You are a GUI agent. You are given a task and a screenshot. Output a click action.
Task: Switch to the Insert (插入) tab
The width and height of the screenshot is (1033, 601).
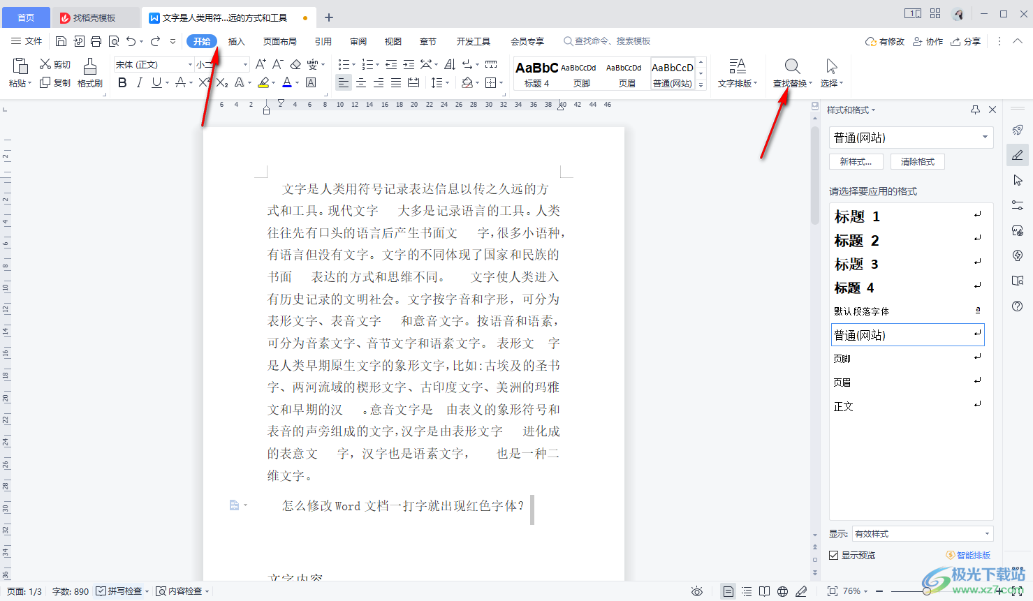click(237, 41)
